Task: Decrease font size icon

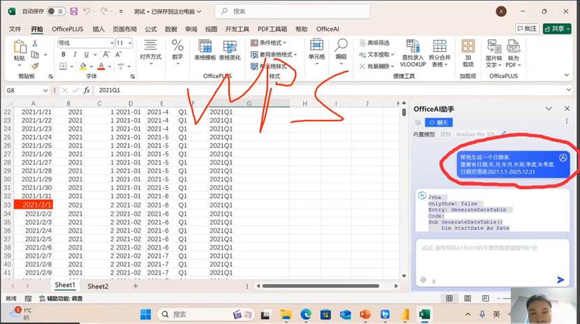Action: pyautogui.click(x=118, y=54)
